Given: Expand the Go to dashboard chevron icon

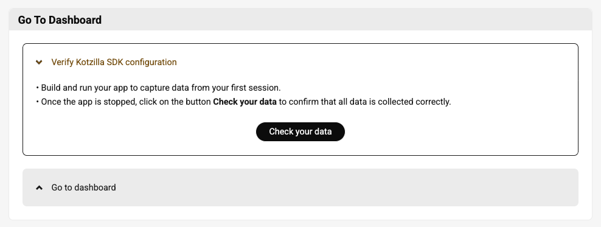Looking at the screenshot, I should click(x=39, y=187).
